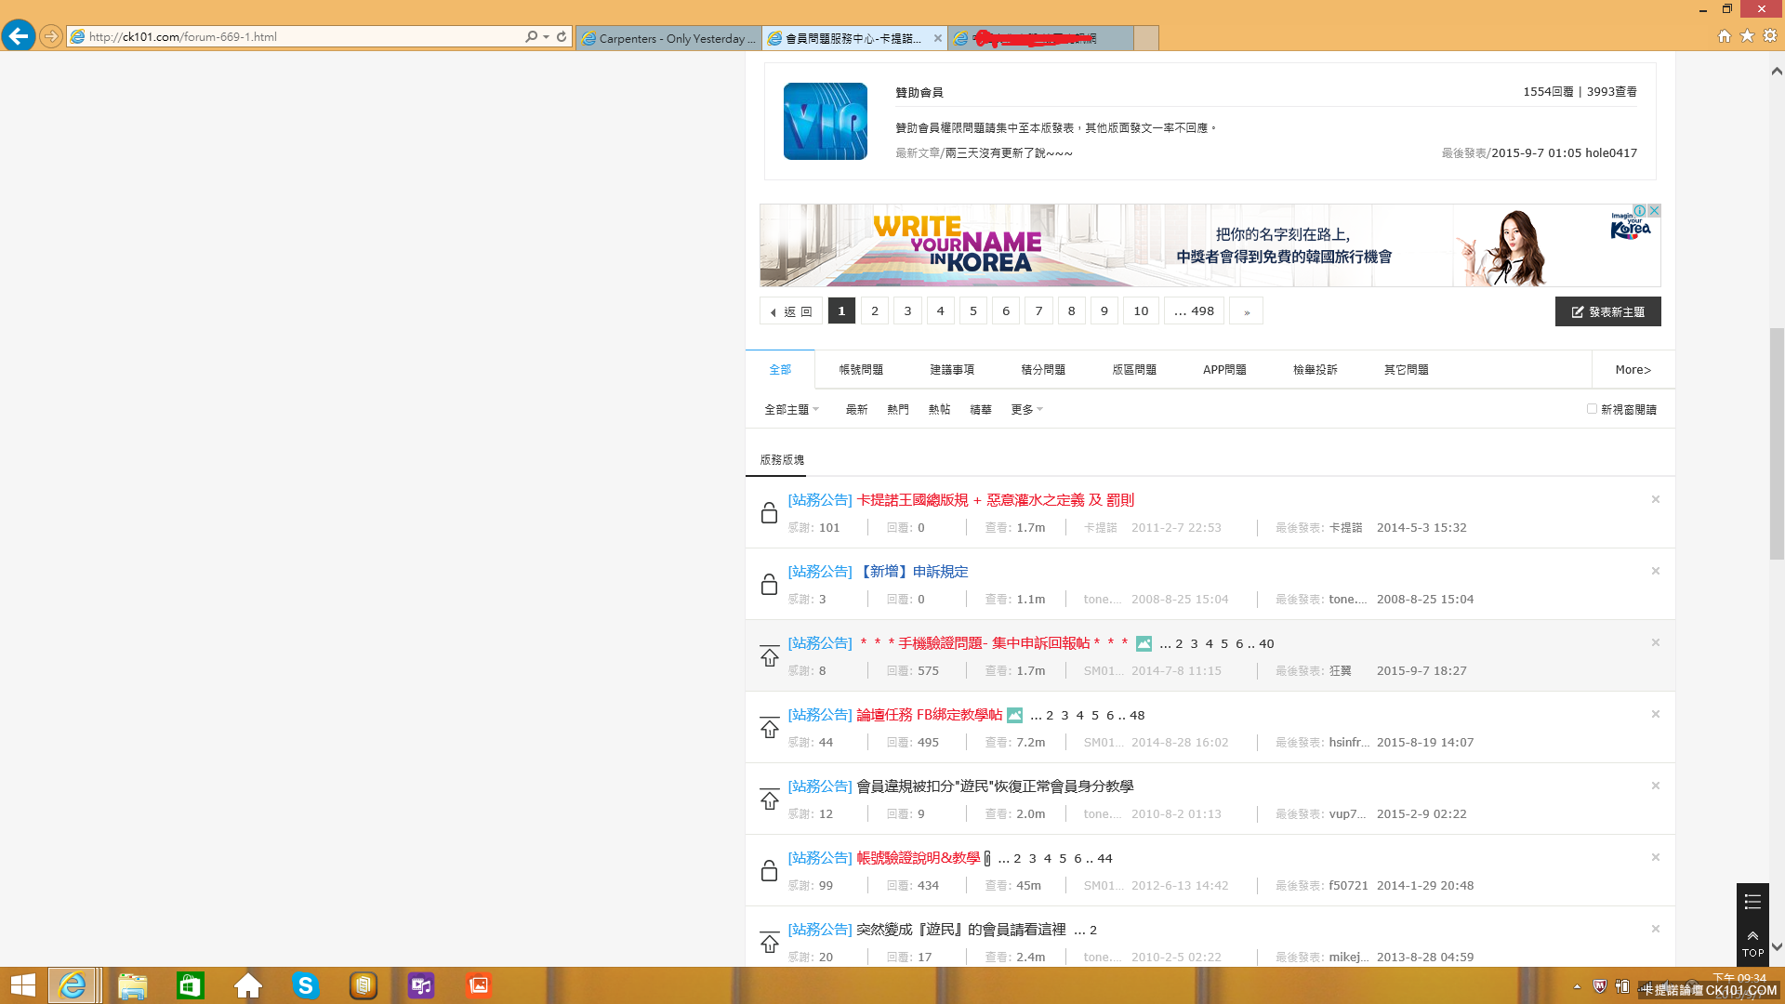The image size is (1785, 1004).
Task: Click 發表新主題 new topic button
Action: 1607,311
